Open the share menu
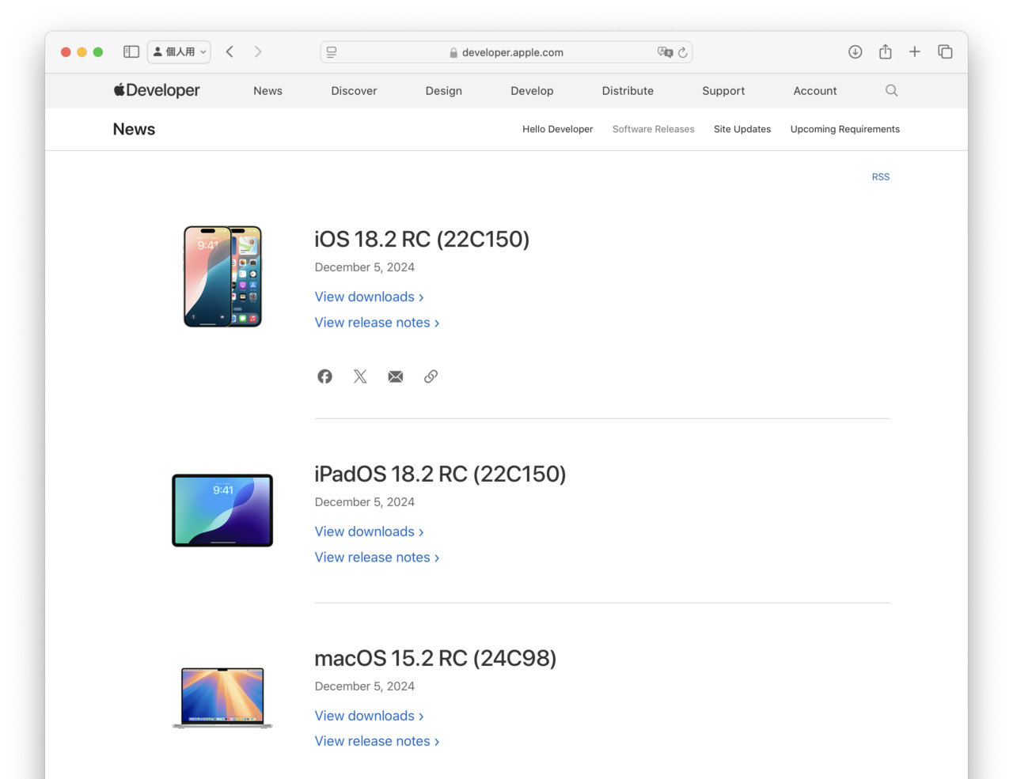Viewport: 1013px width, 779px height. tap(886, 51)
